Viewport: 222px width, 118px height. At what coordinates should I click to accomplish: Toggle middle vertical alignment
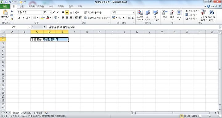click(x=67, y=12)
